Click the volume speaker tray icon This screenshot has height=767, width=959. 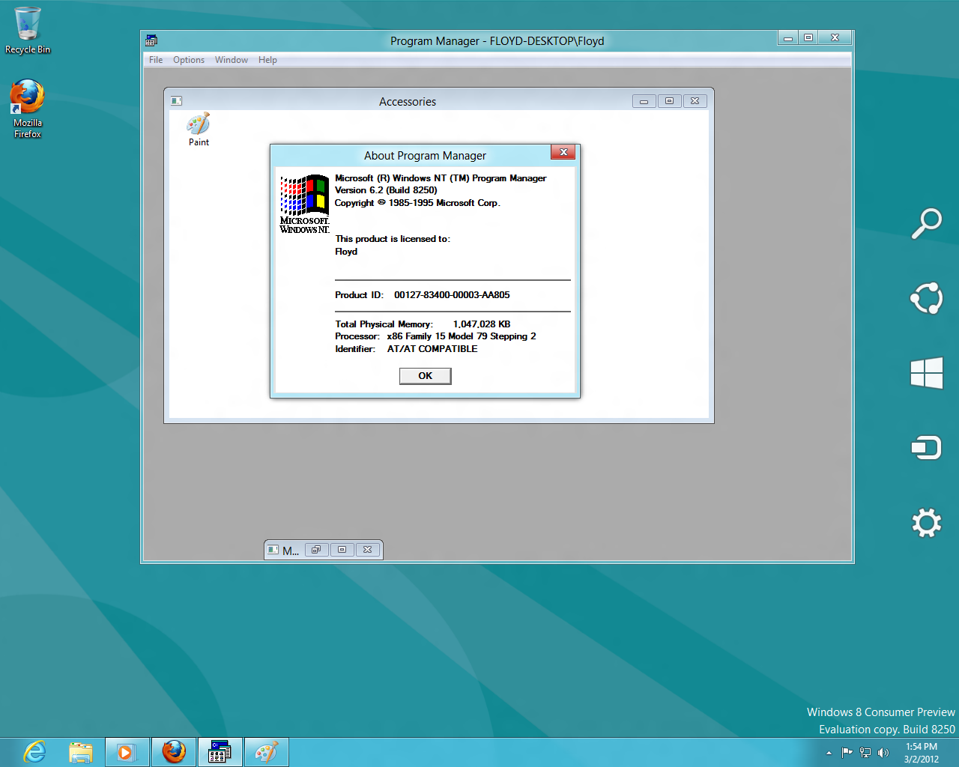pos(883,753)
